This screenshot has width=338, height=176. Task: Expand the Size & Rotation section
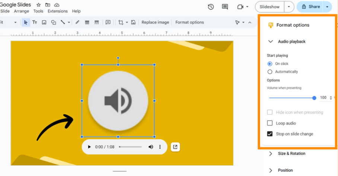click(x=271, y=154)
